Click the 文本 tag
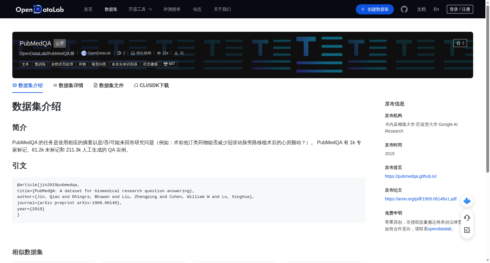Image resolution: width=490 pixels, height=263 pixels. (25, 64)
